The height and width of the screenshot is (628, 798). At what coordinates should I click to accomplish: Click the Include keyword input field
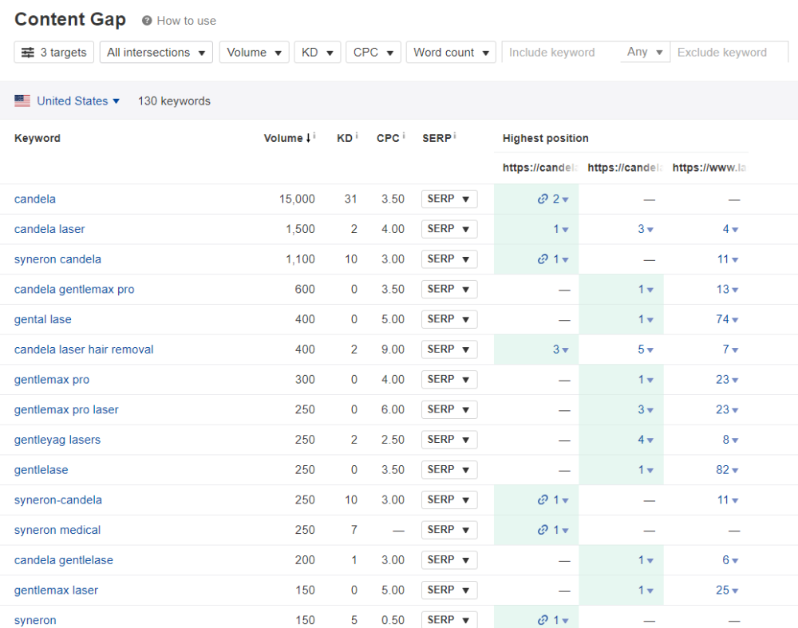click(x=560, y=53)
